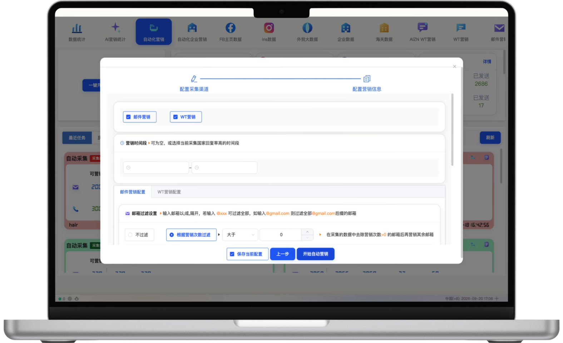Open the 大于 comparison dropdown
563x343 pixels.
(240, 235)
